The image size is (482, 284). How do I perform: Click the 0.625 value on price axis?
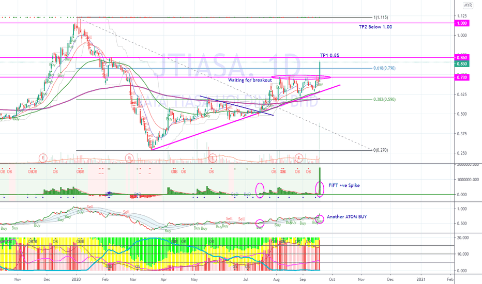point(462,94)
